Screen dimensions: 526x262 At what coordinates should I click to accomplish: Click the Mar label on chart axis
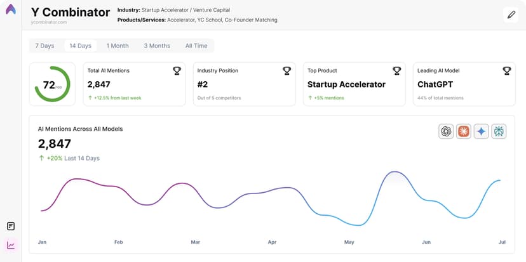[196, 242]
